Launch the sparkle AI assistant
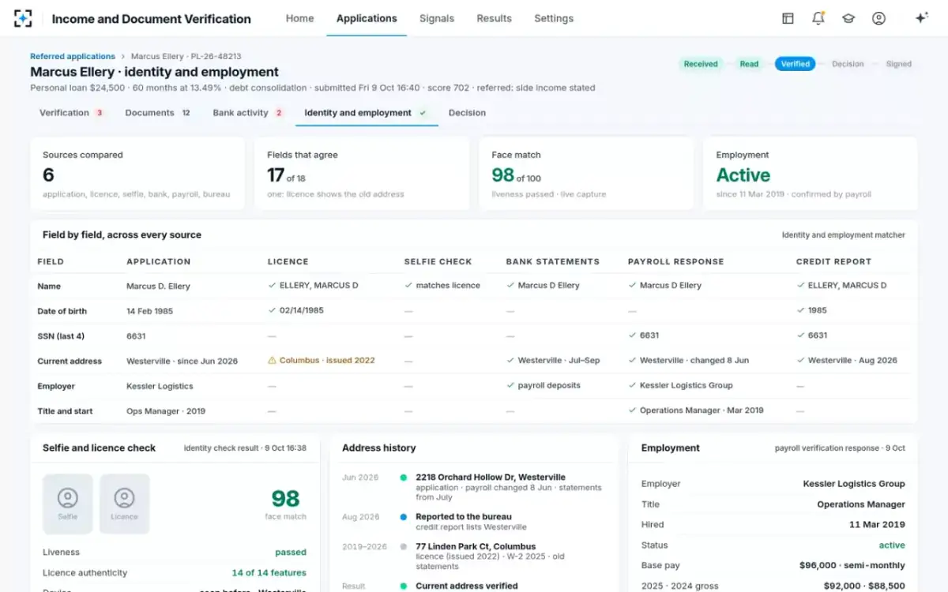Image resolution: width=948 pixels, height=592 pixels. [921, 18]
